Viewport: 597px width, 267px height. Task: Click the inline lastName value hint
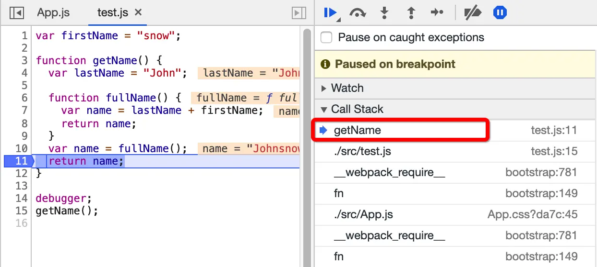point(249,73)
